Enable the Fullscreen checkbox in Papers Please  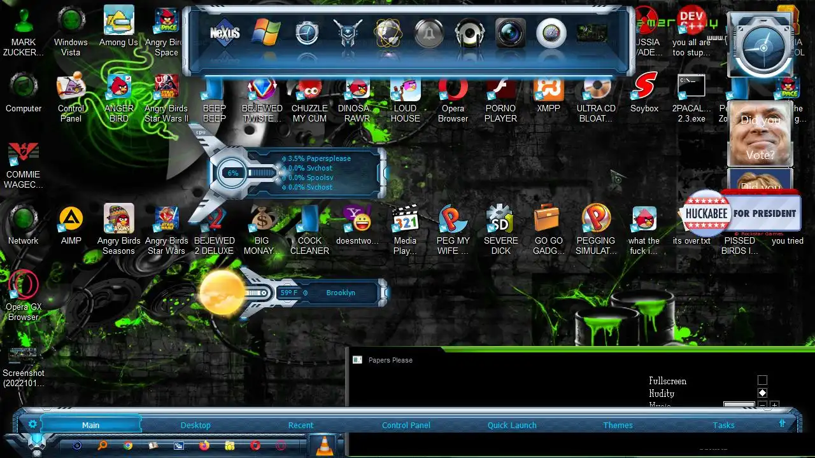pyautogui.click(x=762, y=381)
